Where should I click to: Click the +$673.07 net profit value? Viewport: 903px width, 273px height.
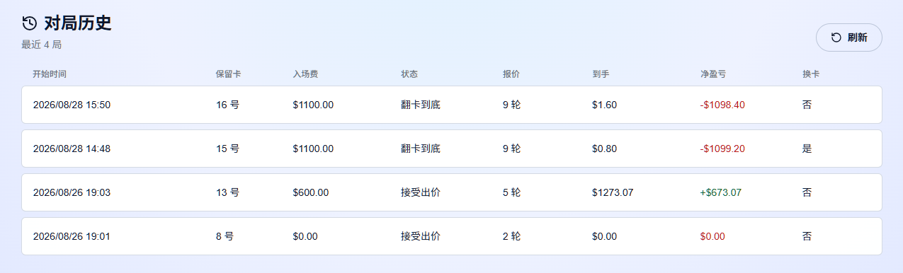pyautogui.click(x=720, y=192)
